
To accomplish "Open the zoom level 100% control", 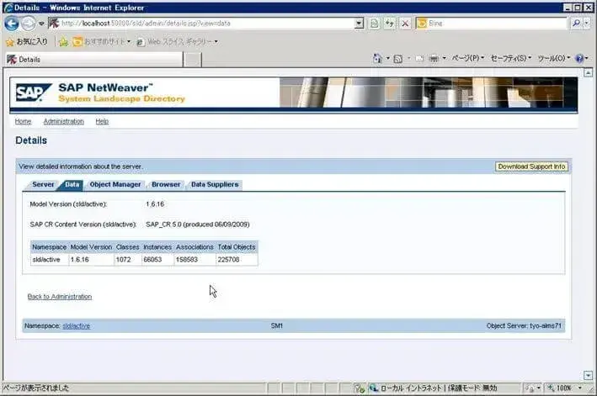I will 565,388.
